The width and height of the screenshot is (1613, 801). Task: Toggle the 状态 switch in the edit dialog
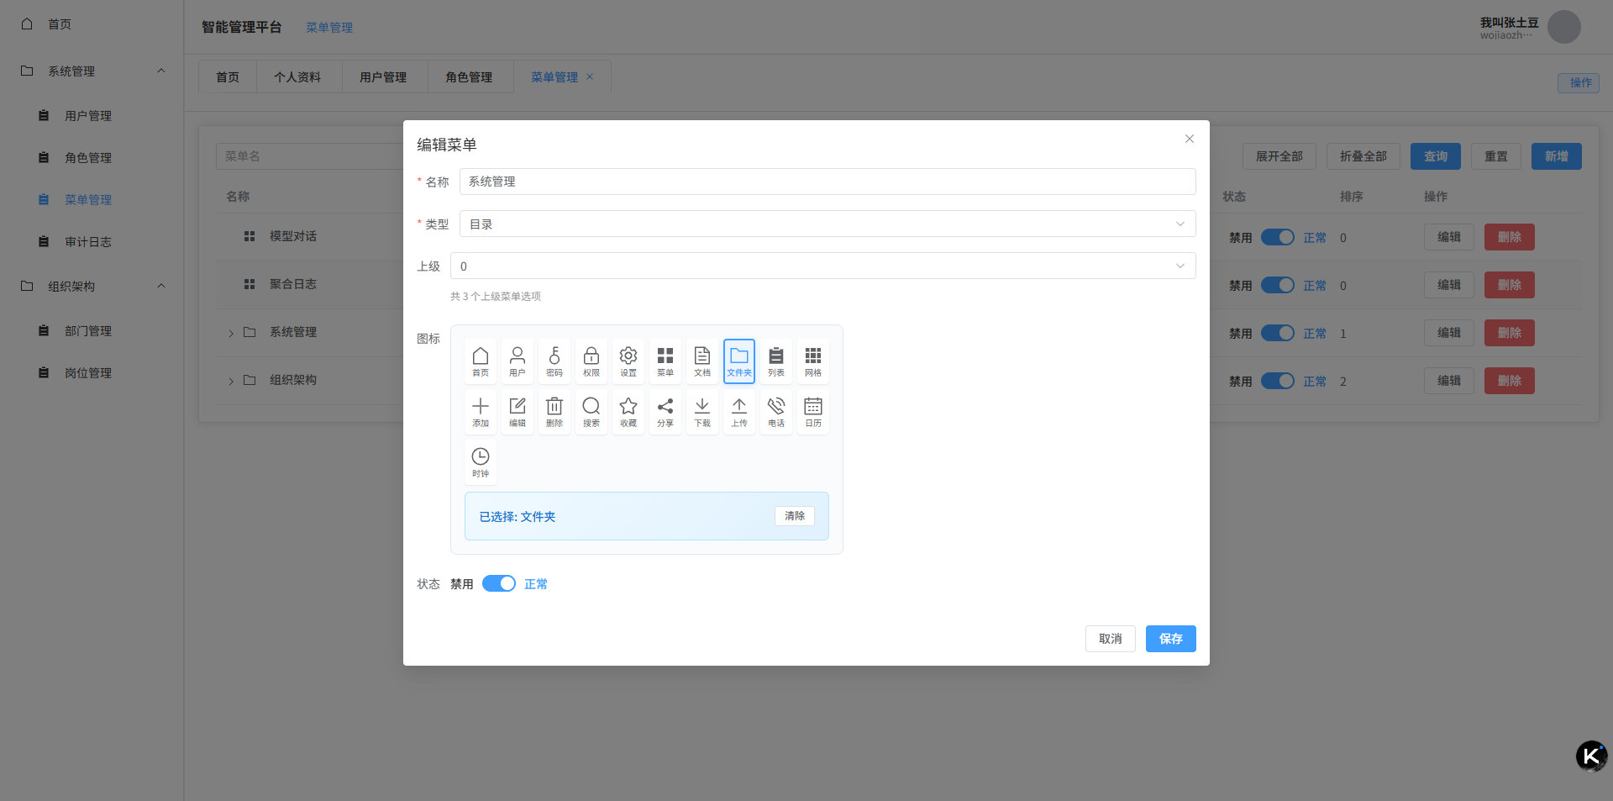pyautogui.click(x=499, y=583)
